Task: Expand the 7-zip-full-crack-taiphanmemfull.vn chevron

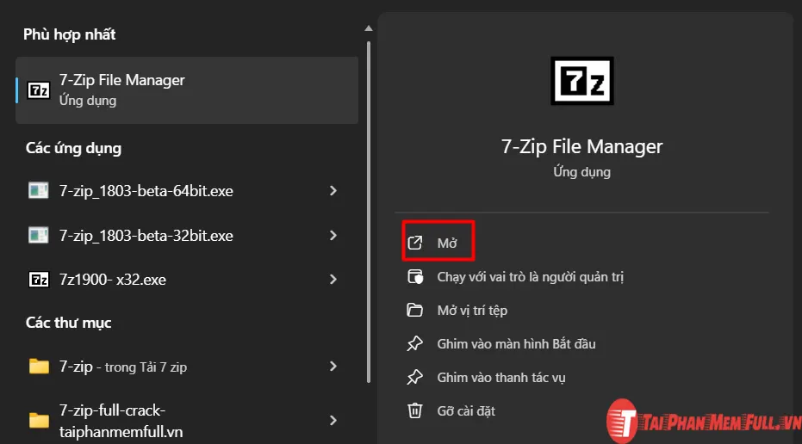Action: (x=333, y=421)
